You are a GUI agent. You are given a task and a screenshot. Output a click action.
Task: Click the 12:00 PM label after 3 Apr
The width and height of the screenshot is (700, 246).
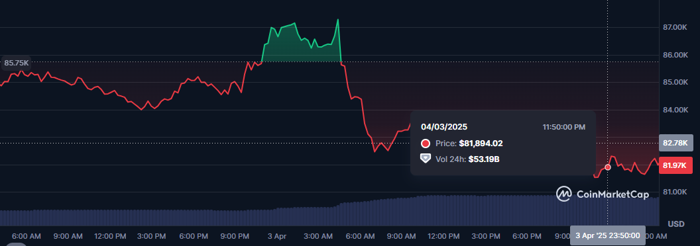[443, 235]
